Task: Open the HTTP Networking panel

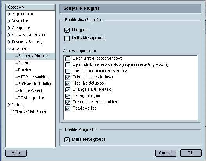Action: (33, 77)
